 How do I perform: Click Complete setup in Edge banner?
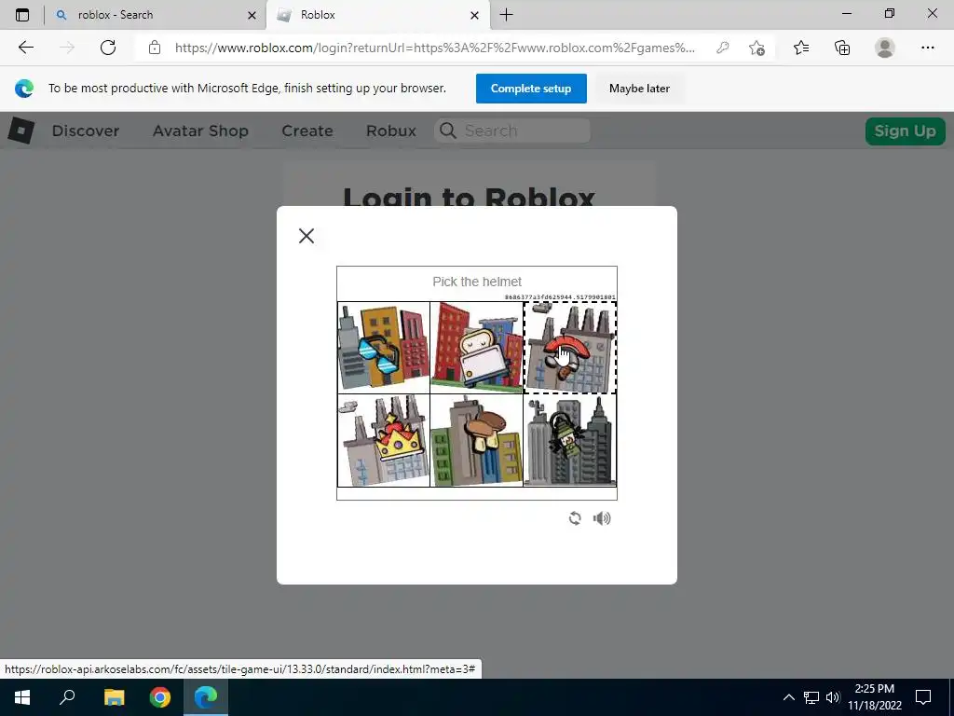pyautogui.click(x=530, y=89)
